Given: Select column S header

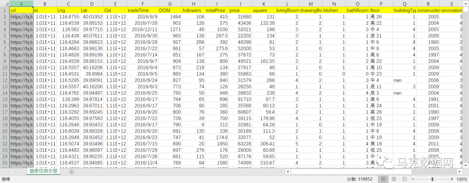Looking at the screenshot, I should tap(451, 4).
